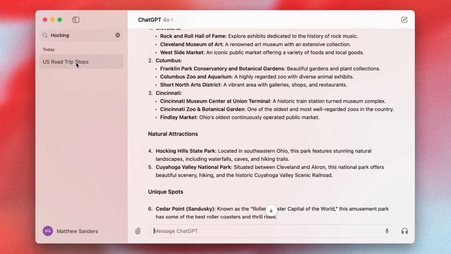Viewport: 451px width, 254px height.
Task: Start dictation with the microphone icon
Action: click(x=387, y=231)
